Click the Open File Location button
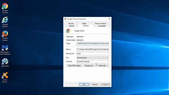The width and height of the screenshot is (169, 95). [74, 66]
